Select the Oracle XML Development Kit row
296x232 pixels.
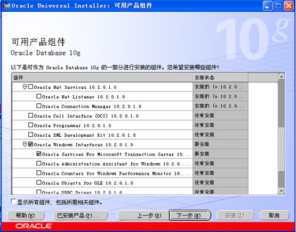pos(102,135)
